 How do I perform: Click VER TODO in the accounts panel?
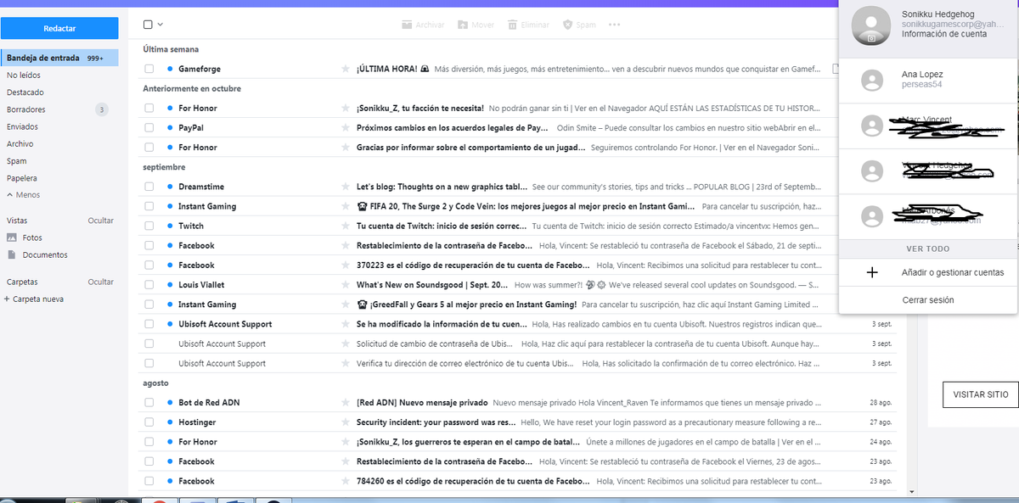point(927,249)
